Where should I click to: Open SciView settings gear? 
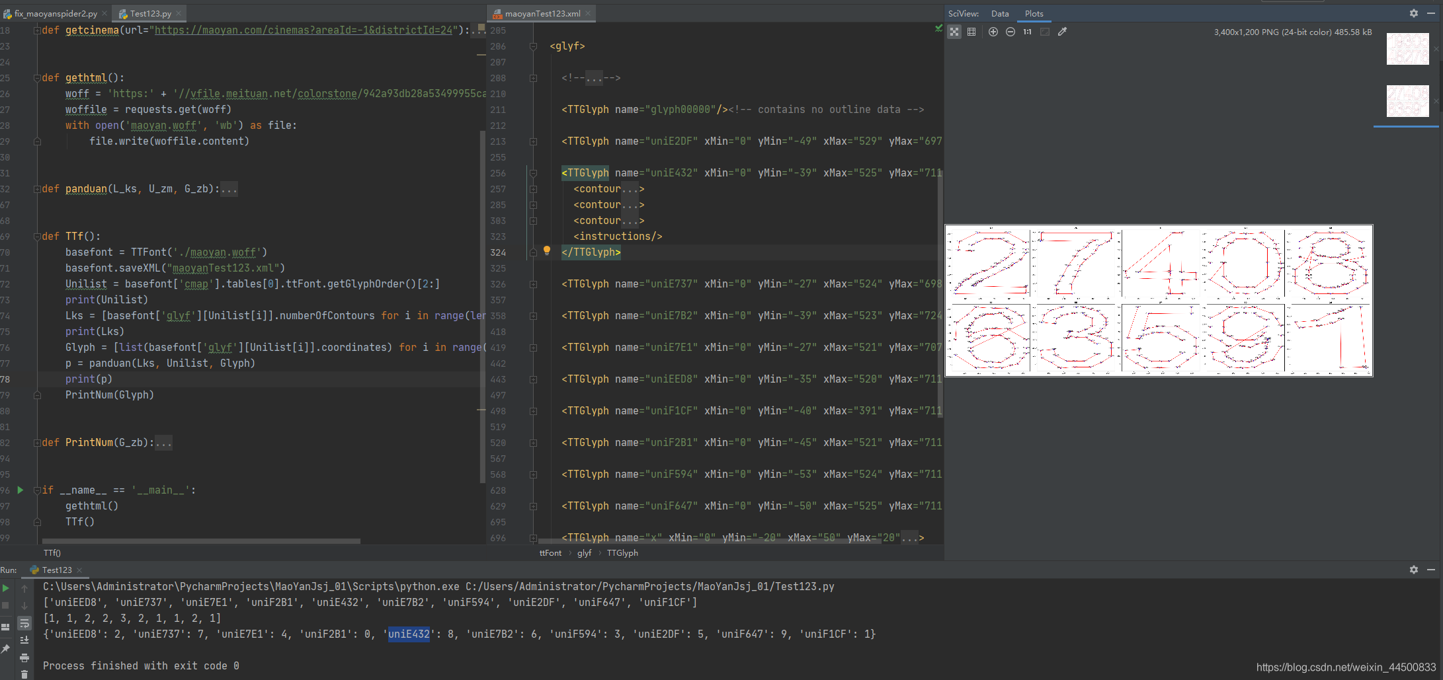[1413, 13]
